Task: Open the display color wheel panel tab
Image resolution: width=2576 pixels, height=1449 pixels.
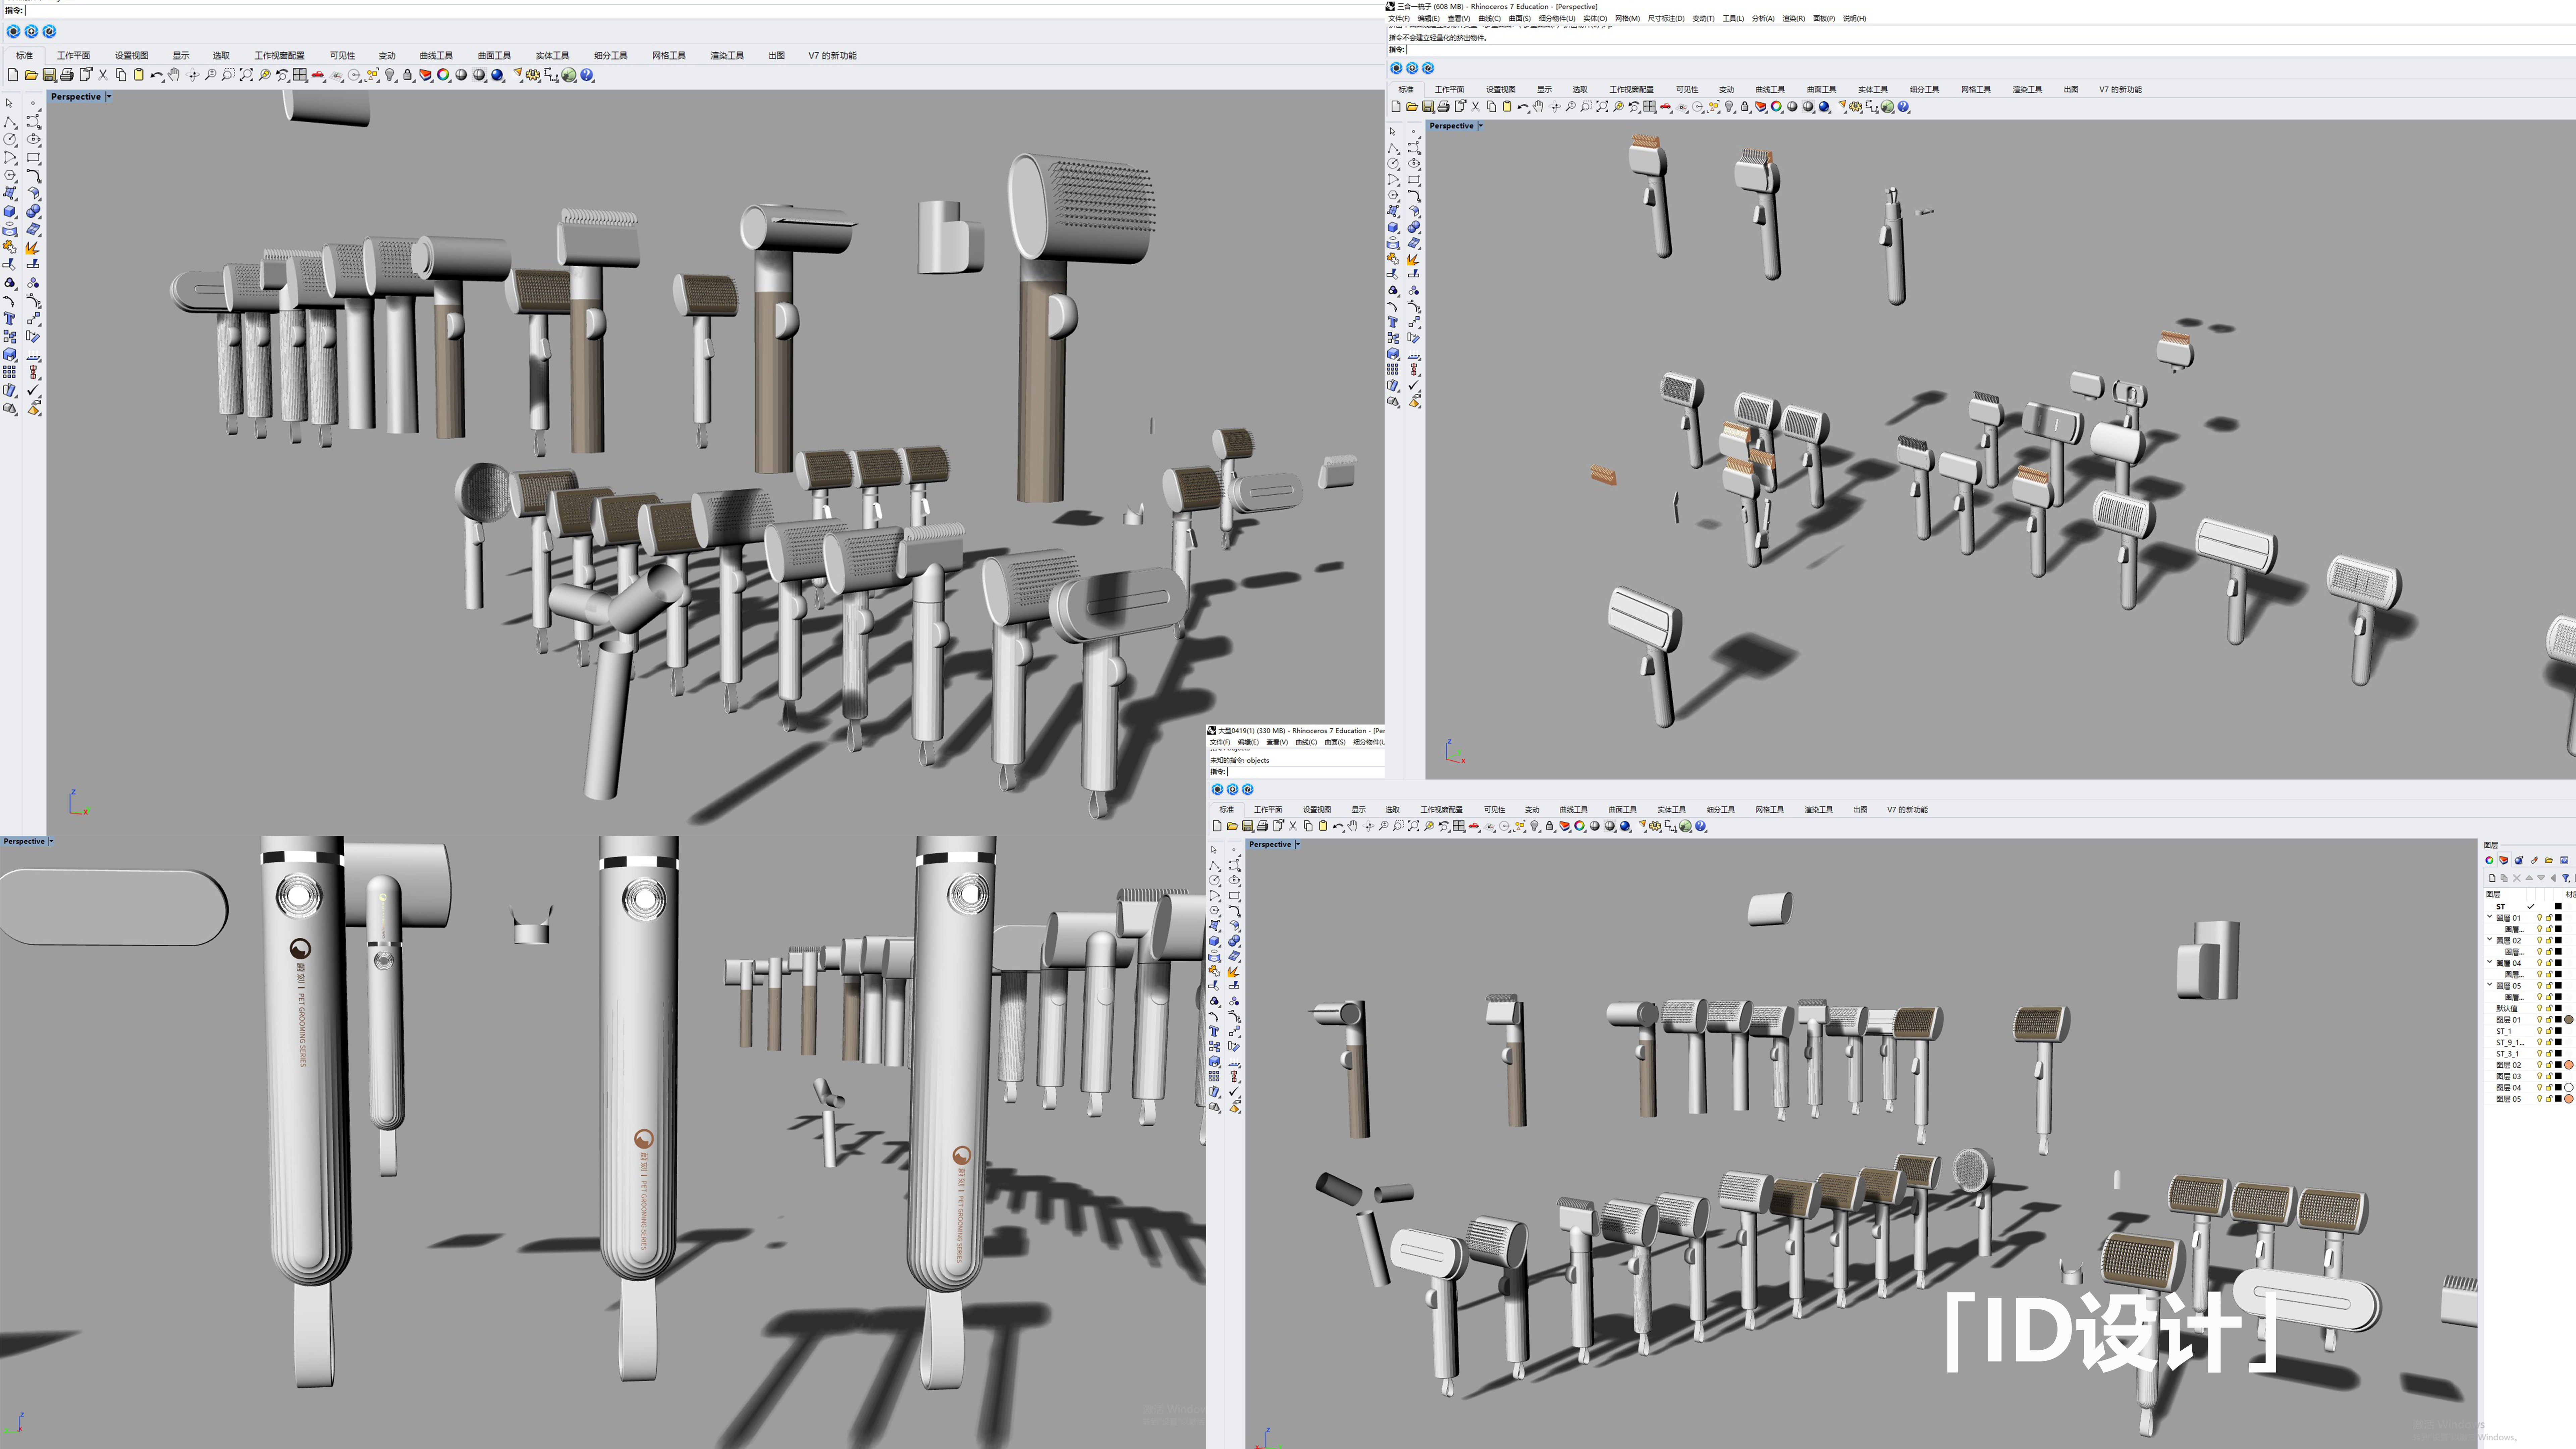Action: tap(2489, 860)
